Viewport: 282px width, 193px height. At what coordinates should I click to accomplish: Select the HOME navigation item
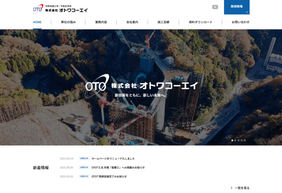(37, 22)
